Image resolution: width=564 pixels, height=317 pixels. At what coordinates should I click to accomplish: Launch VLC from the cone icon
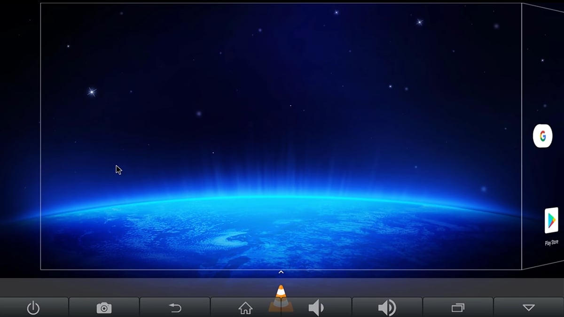coord(280,298)
